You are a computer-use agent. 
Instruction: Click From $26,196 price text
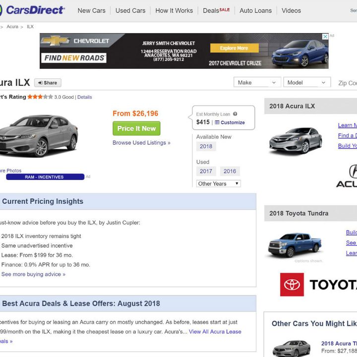pyautogui.click(x=135, y=114)
